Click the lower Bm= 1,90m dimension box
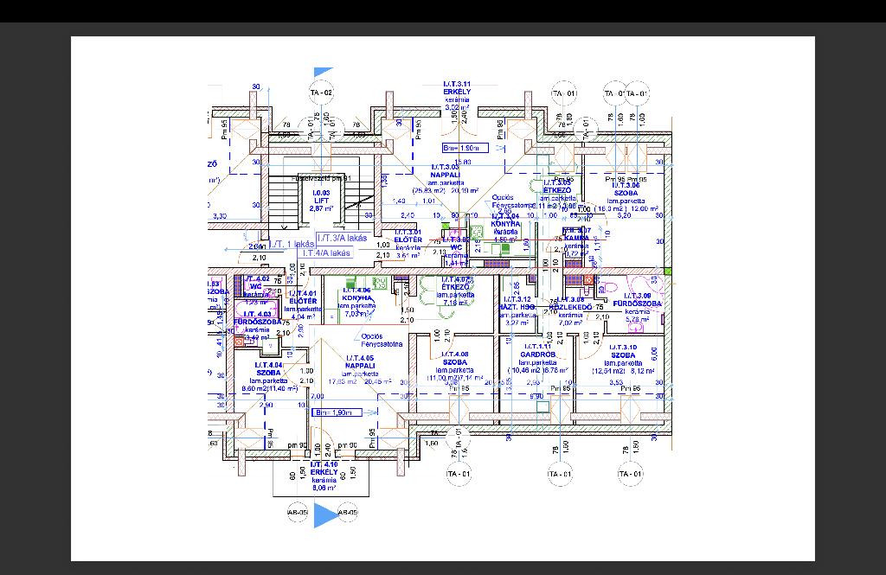The image size is (886, 575). pos(335,412)
